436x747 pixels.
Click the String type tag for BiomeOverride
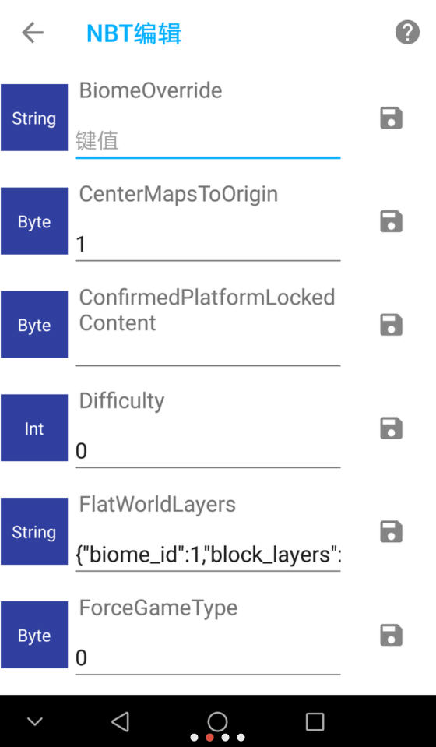(34, 118)
